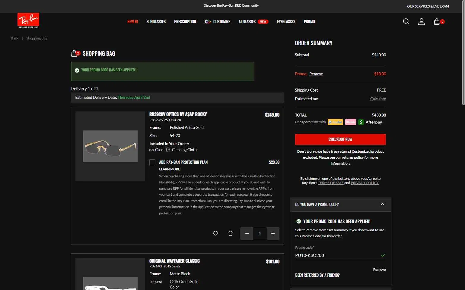The image size is (465, 290).
Task: Decrease RB3928V quantity with minus button
Action: tap(247, 234)
